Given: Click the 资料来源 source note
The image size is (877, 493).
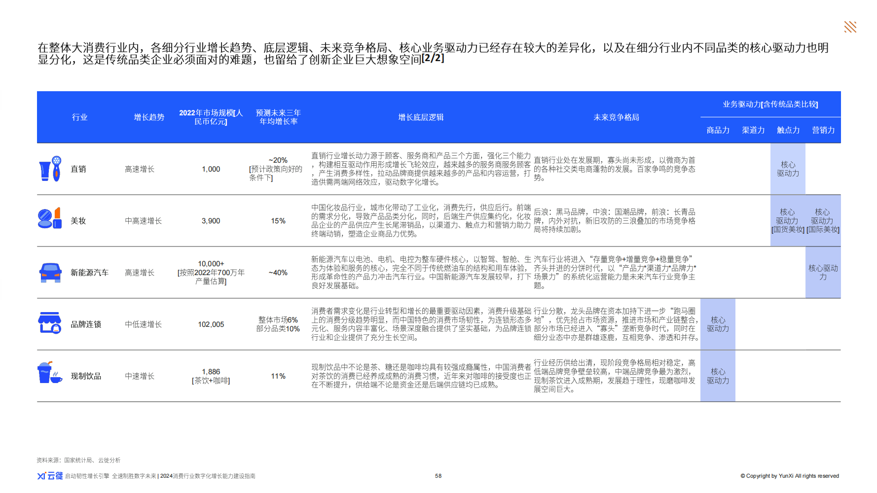Looking at the screenshot, I should [78, 460].
